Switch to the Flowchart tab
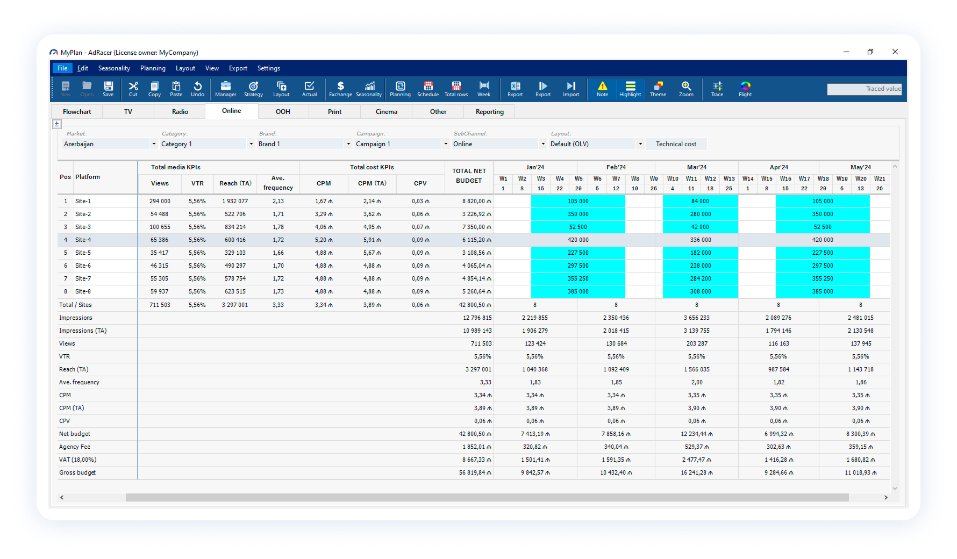This screenshot has height=559, width=957. click(77, 112)
